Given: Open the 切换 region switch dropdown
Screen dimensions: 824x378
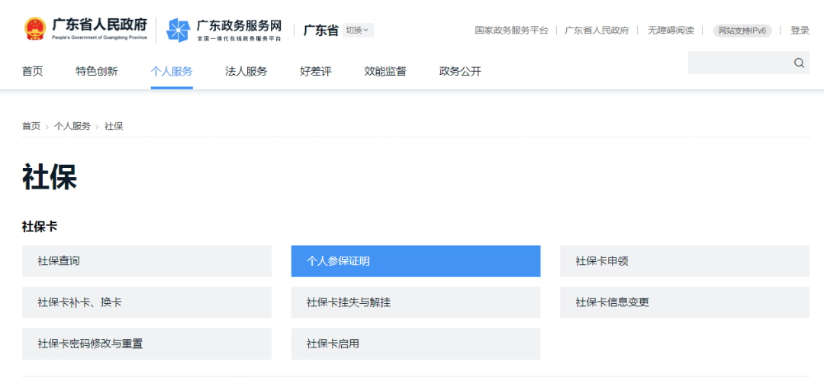Looking at the screenshot, I should pos(357,31).
